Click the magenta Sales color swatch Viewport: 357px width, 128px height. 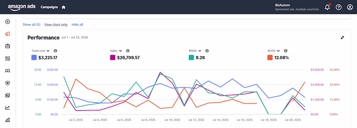tap(113, 58)
